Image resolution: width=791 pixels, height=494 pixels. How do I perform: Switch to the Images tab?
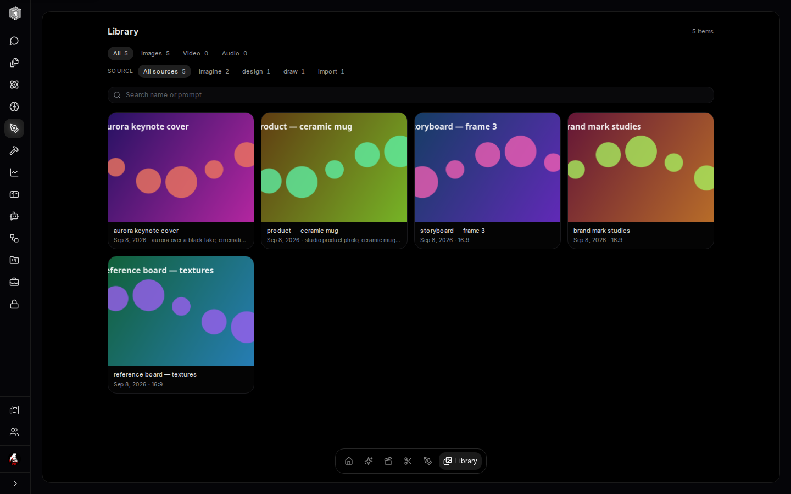tap(155, 53)
